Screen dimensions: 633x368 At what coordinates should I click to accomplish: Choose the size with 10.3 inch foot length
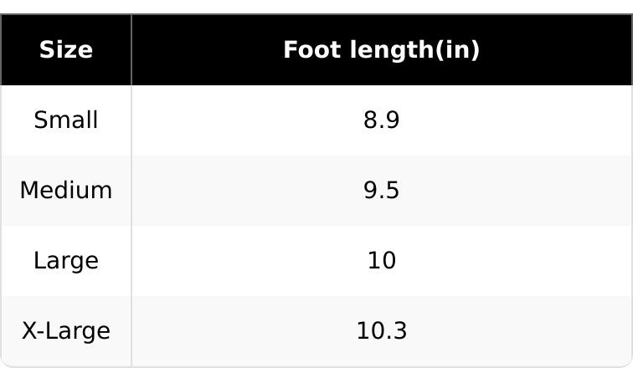pos(66,331)
